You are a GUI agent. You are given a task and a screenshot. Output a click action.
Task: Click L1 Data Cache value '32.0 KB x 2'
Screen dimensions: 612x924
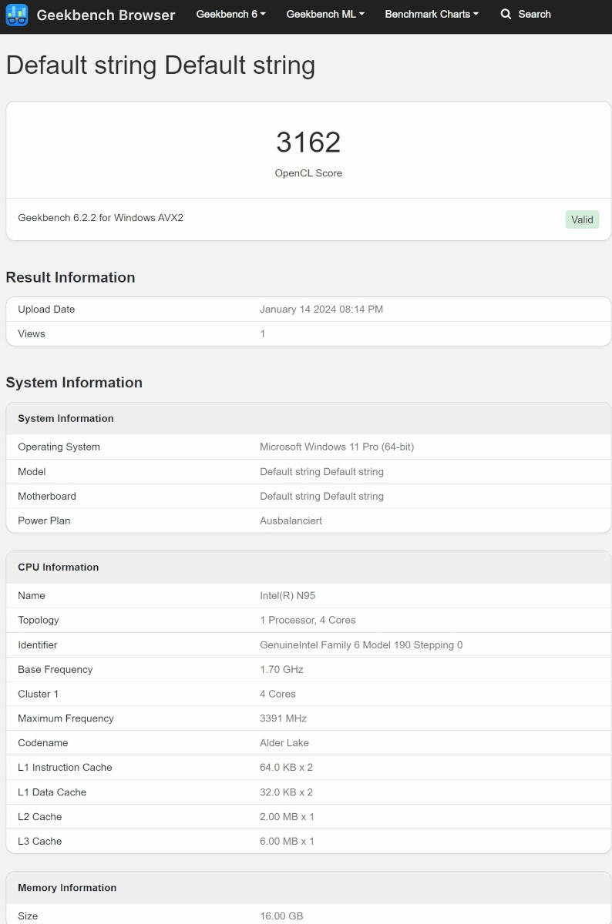coord(286,792)
